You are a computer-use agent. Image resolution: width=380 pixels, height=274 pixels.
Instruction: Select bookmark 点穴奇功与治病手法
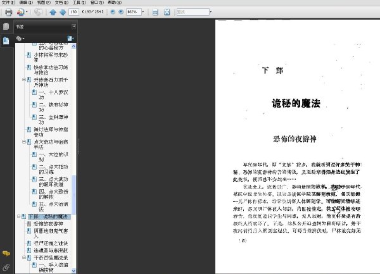click(51, 144)
